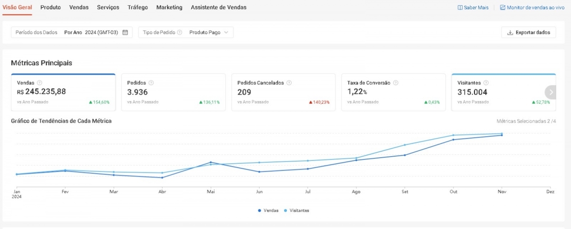Click help icon beside Taxa de Conversão

(x=395, y=83)
